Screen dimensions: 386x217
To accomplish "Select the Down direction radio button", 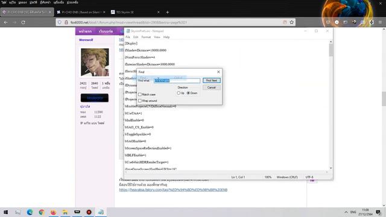I will click(x=188, y=93).
